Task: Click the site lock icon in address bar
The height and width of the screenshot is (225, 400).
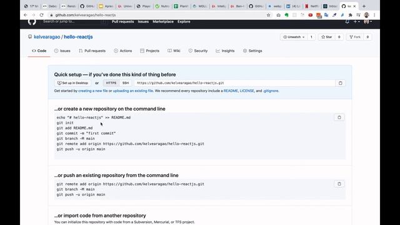Action: pos(51,15)
